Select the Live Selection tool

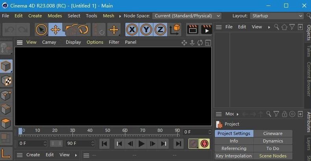tap(41, 30)
